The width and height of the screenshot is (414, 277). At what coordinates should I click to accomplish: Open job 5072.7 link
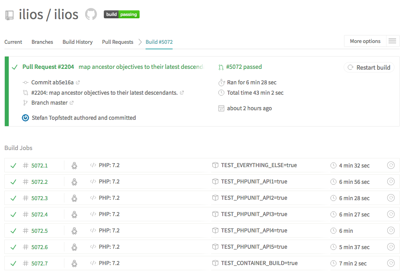[x=39, y=263]
